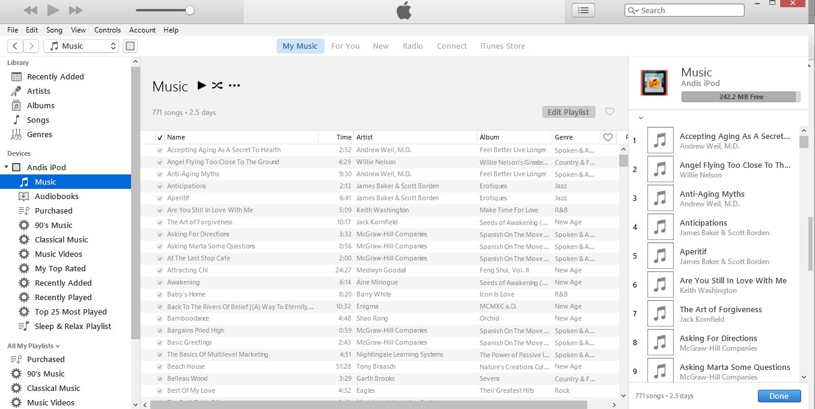Select Genres in the Library sidebar
Image resolution: width=815 pixels, height=409 pixels.
pyautogui.click(x=40, y=134)
